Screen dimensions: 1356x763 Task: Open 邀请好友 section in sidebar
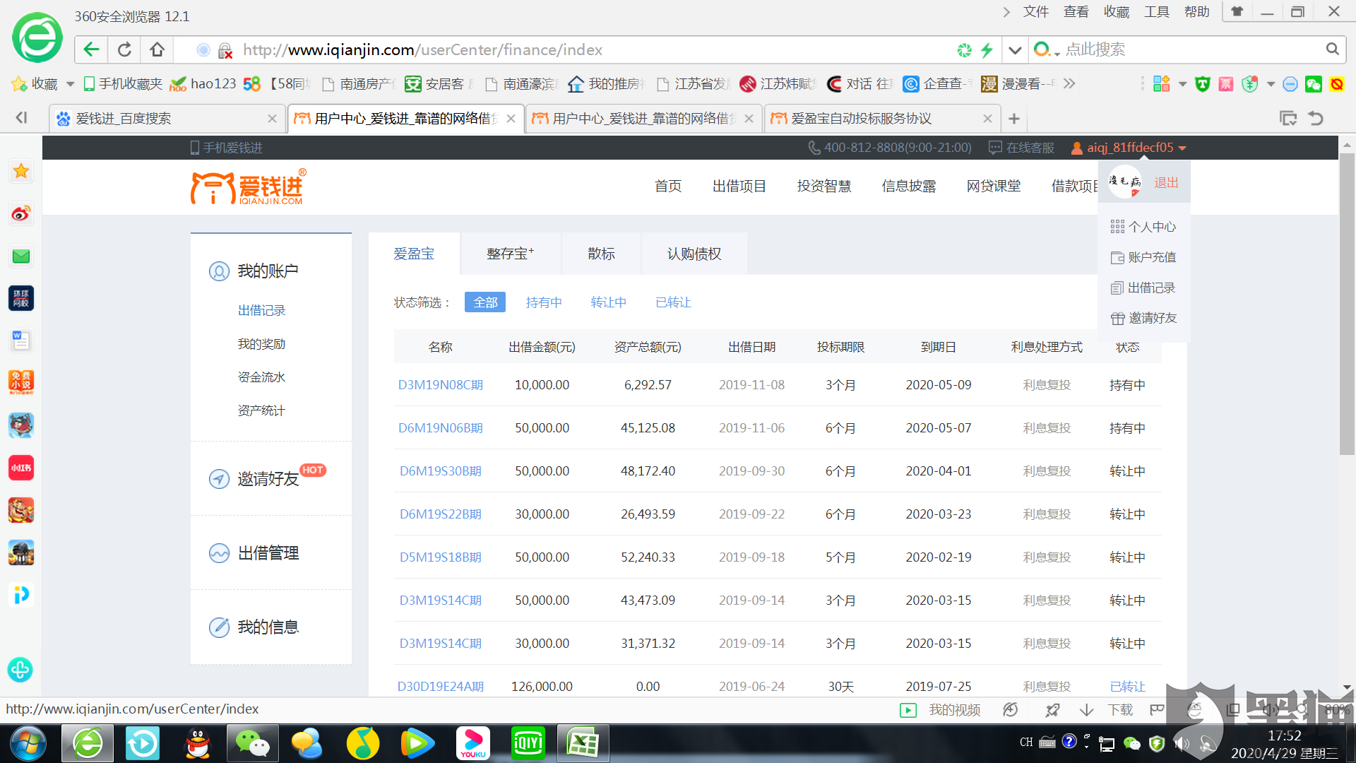[x=268, y=479]
